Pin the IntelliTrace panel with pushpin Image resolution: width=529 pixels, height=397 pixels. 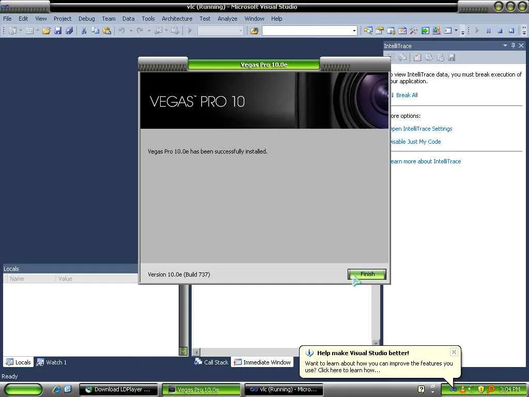pyautogui.click(x=513, y=45)
